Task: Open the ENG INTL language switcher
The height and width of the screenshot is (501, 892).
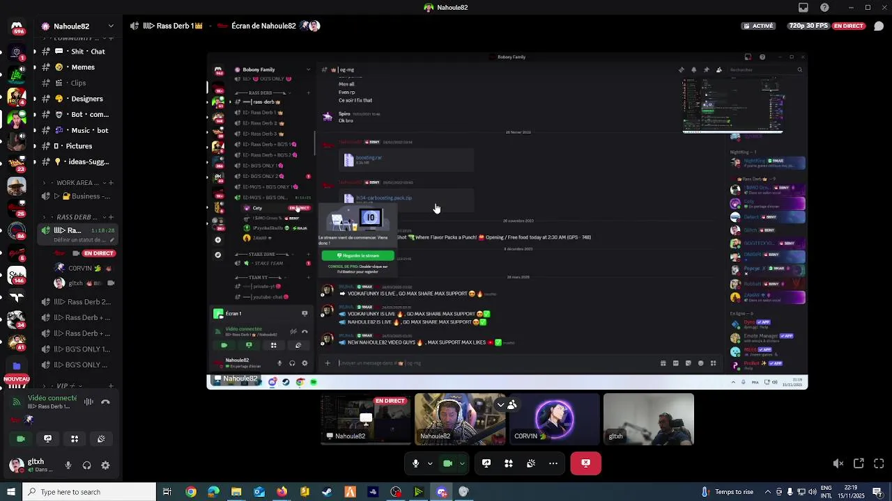Action: [826, 492]
